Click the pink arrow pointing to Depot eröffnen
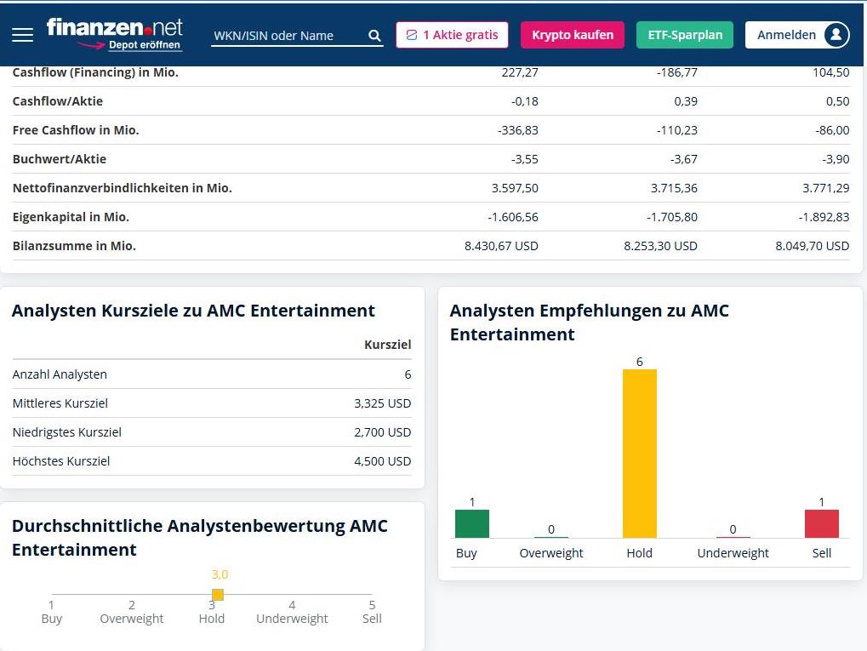This screenshot has height=651, width=867. (90, 44)
